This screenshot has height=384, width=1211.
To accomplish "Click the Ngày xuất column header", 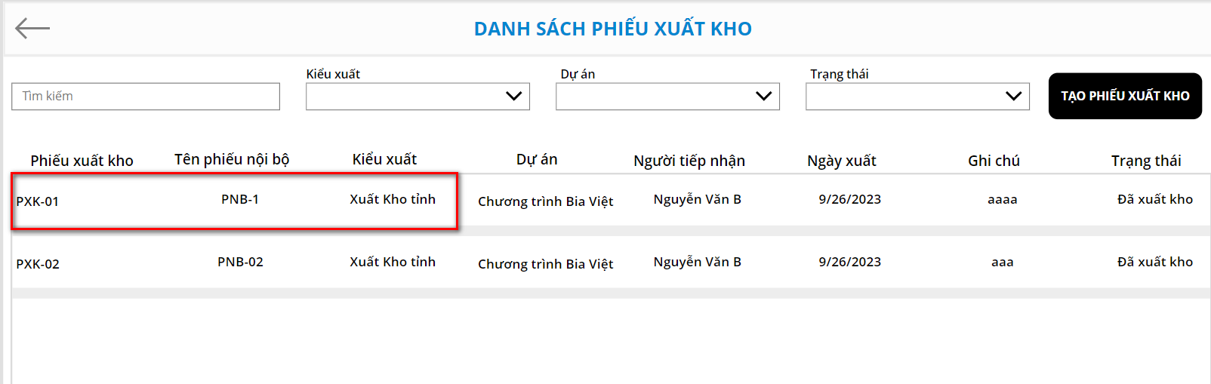I will click(x=841, y=161).
